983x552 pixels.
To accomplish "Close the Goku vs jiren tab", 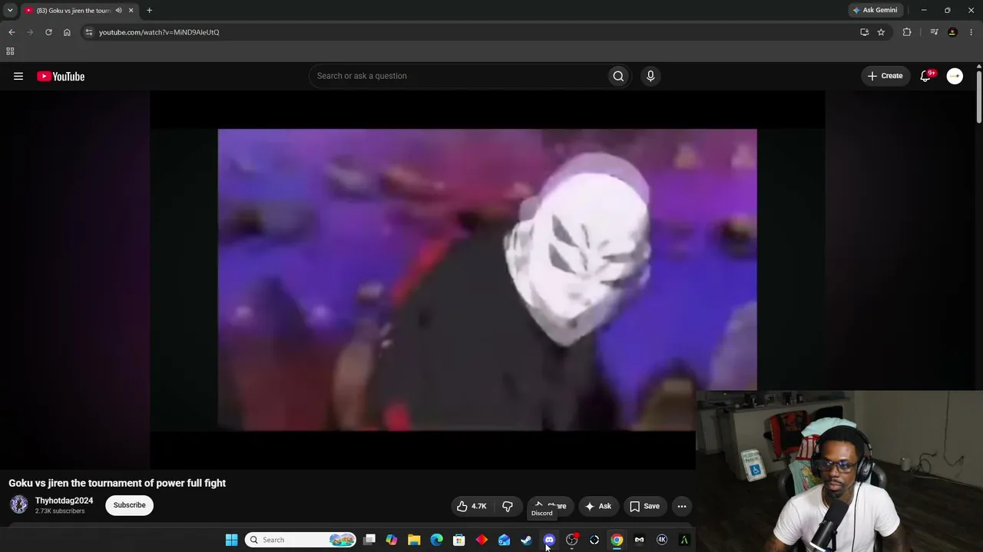I will pos(131,11).
